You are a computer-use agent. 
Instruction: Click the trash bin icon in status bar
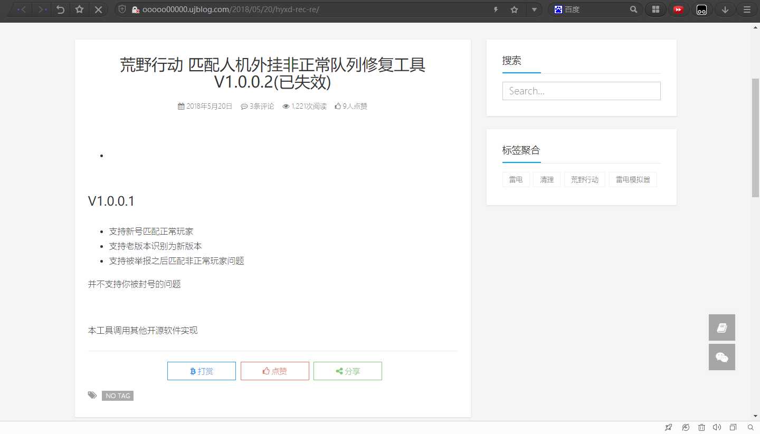701,428
